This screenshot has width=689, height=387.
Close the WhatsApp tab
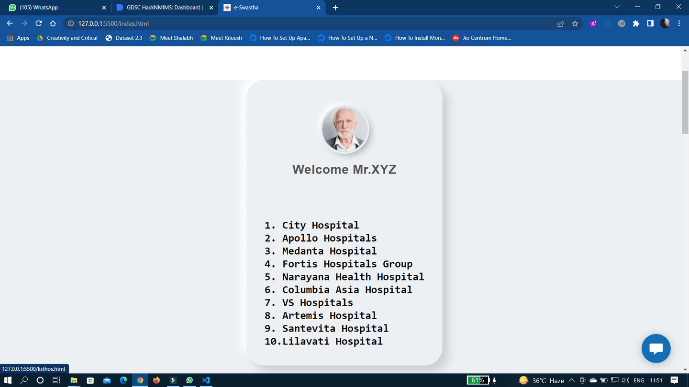(x=104, y=8)
